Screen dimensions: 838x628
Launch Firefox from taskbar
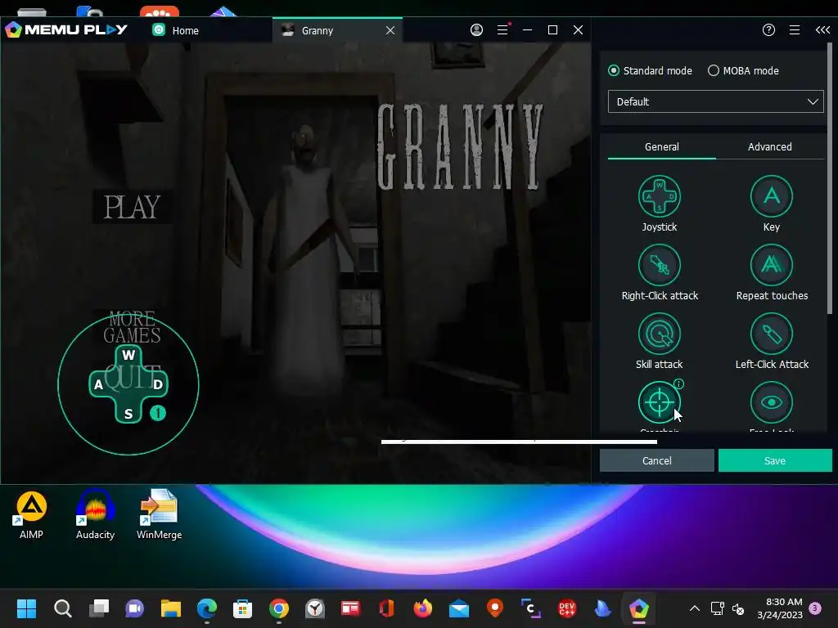pos(423,608)
